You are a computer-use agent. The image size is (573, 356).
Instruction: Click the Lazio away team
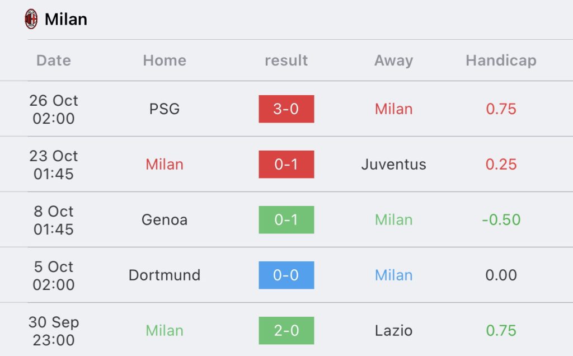pos(393,331)
